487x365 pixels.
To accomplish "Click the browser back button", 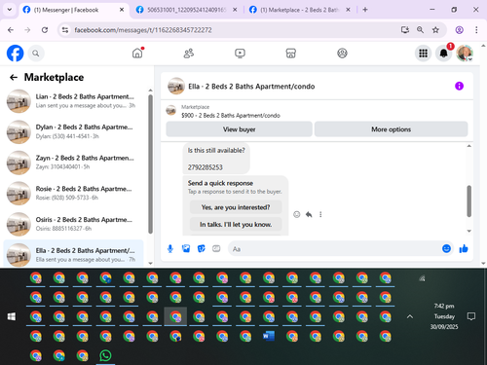I will [11, 30].
